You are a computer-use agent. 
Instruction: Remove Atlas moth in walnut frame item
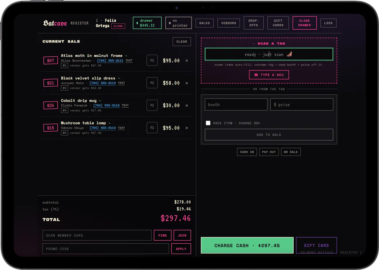186,60
